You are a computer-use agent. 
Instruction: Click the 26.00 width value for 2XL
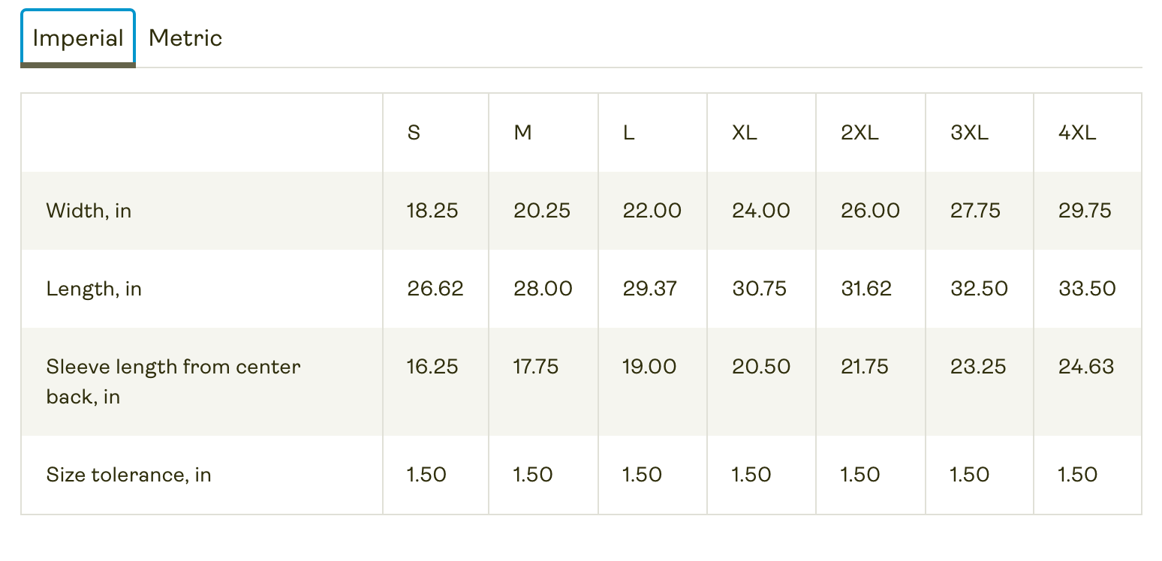pos(870,211)
